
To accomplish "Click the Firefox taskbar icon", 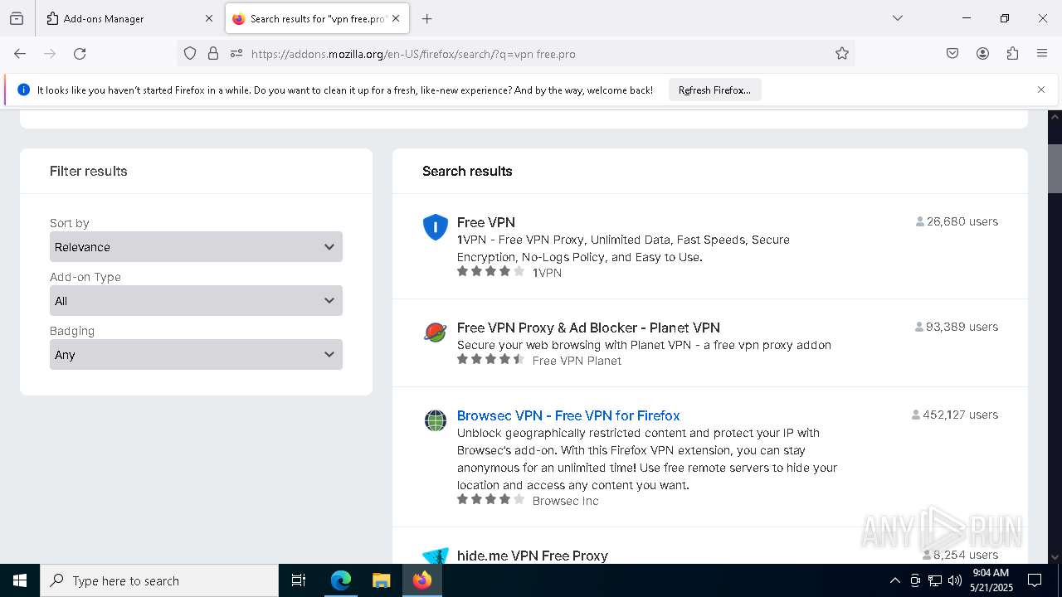I will pos(422,580).
